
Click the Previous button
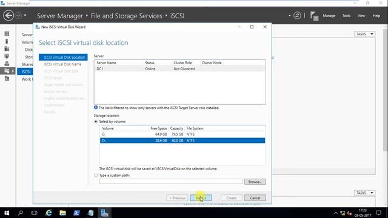[177, 198]
